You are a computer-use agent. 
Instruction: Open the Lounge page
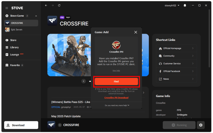pos(14,55)
